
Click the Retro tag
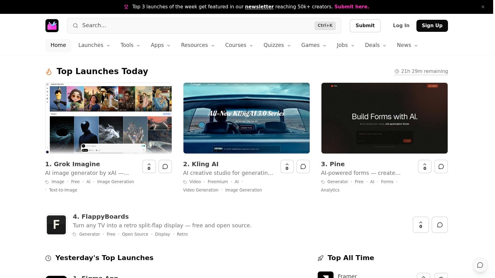click(182, 234)
